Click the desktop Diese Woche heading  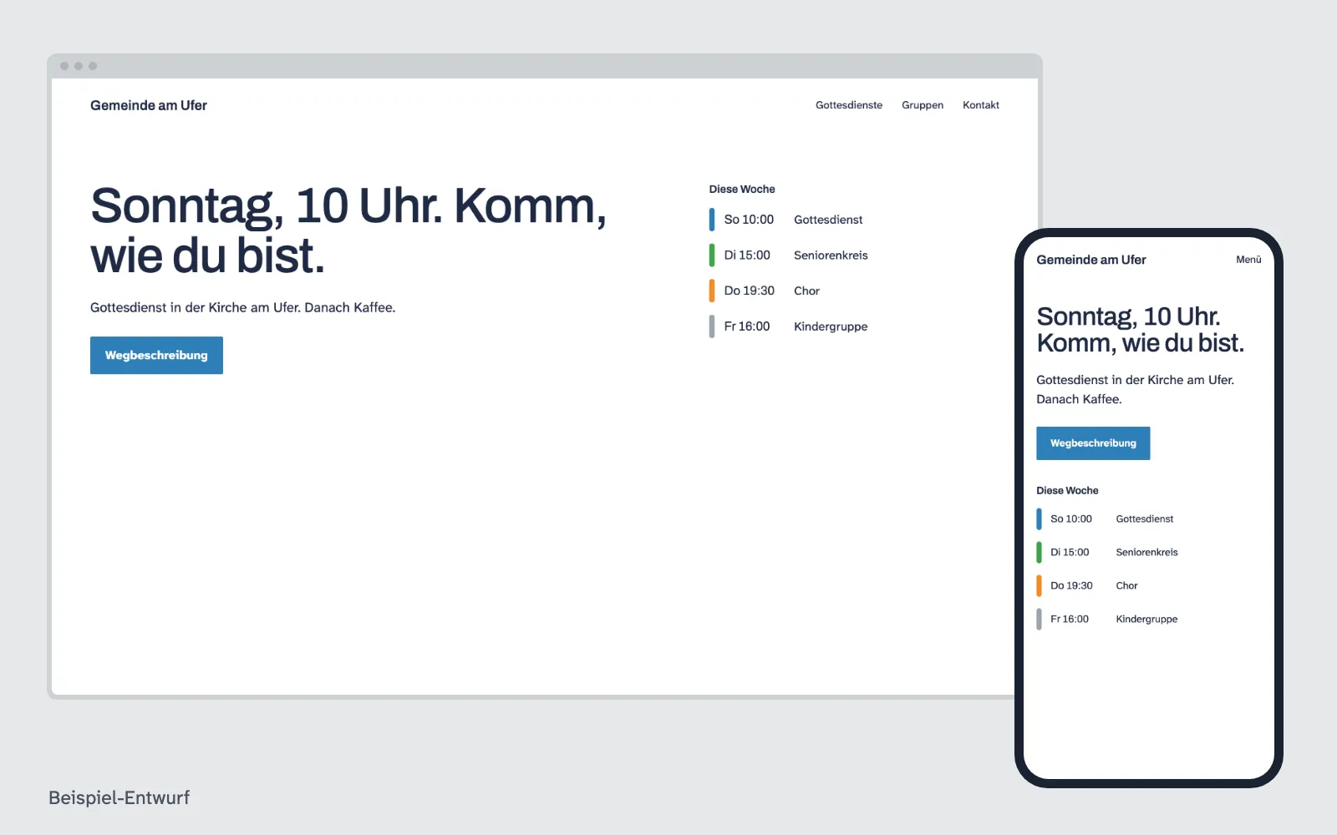pos(742,190)
